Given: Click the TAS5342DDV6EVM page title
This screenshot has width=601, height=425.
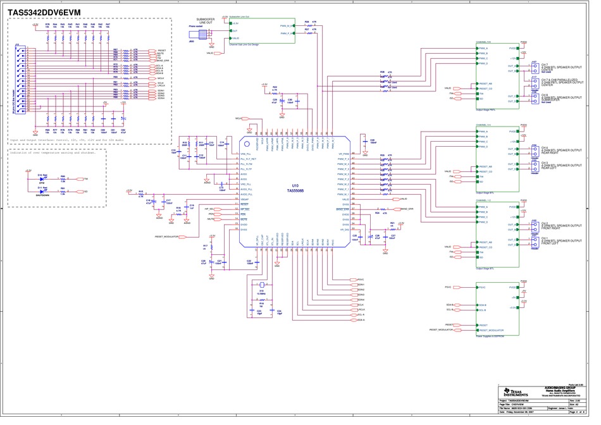Looking at the screenshot, I should (44, 13).
